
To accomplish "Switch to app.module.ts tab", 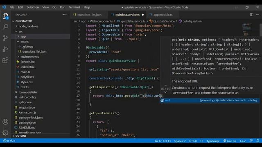I will pos(163,15).
